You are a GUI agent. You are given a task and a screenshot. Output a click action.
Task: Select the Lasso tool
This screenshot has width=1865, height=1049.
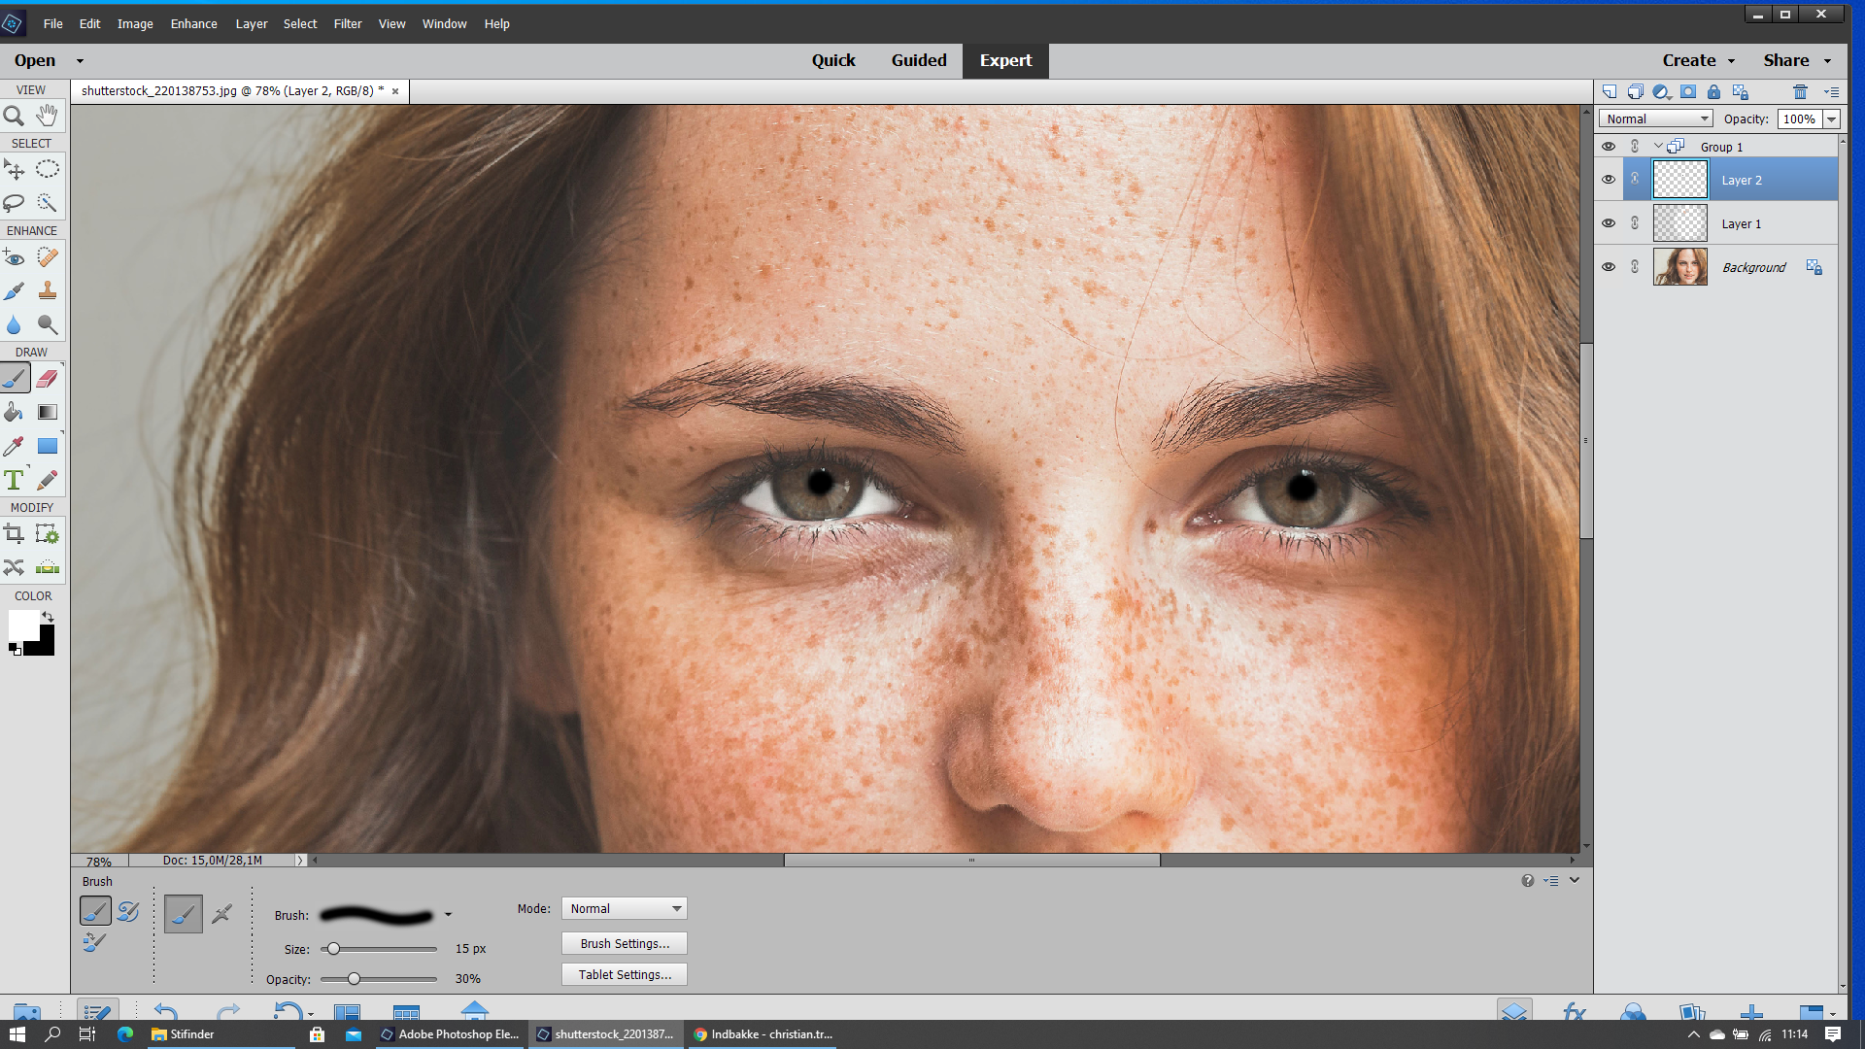(x=14, y=203)
